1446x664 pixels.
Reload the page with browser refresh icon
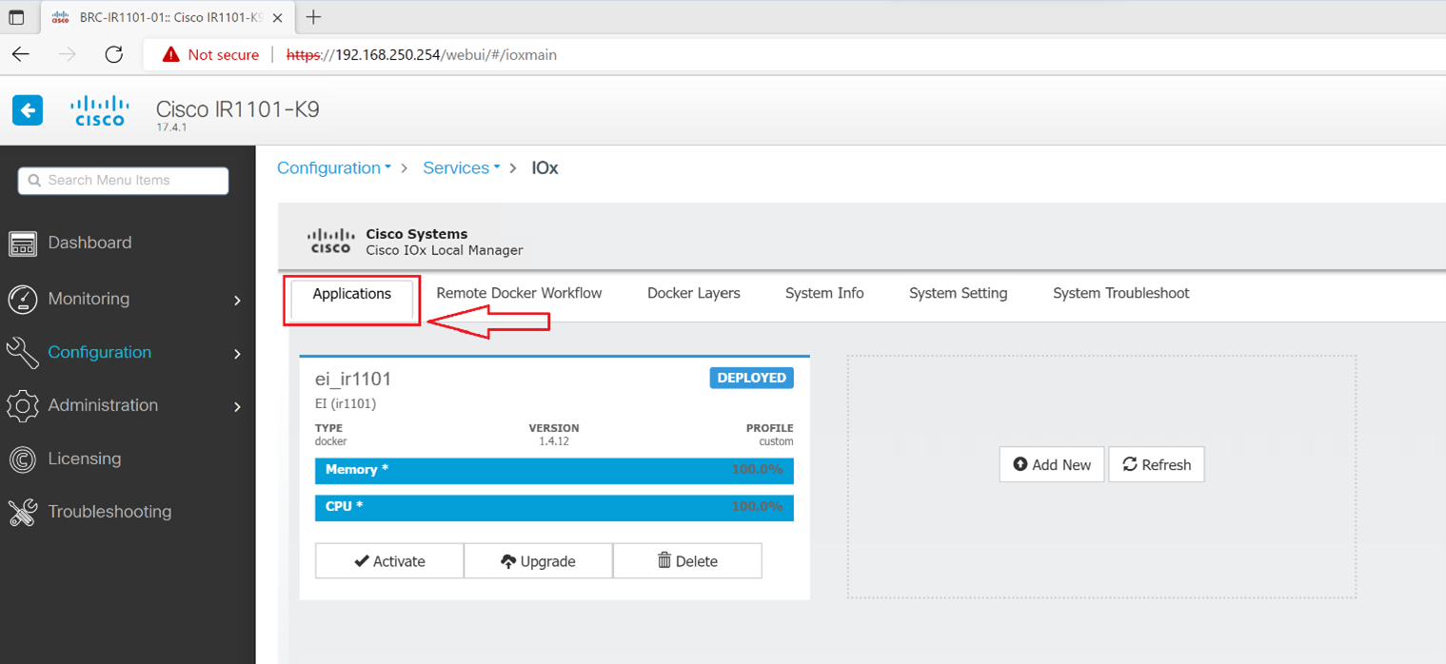(114, 54)
